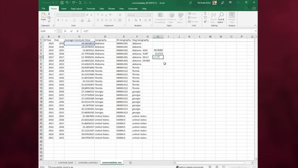Expand the Name Box dropdown showing SUM
This screenshot has width=298, height=168.
point(55,31)
